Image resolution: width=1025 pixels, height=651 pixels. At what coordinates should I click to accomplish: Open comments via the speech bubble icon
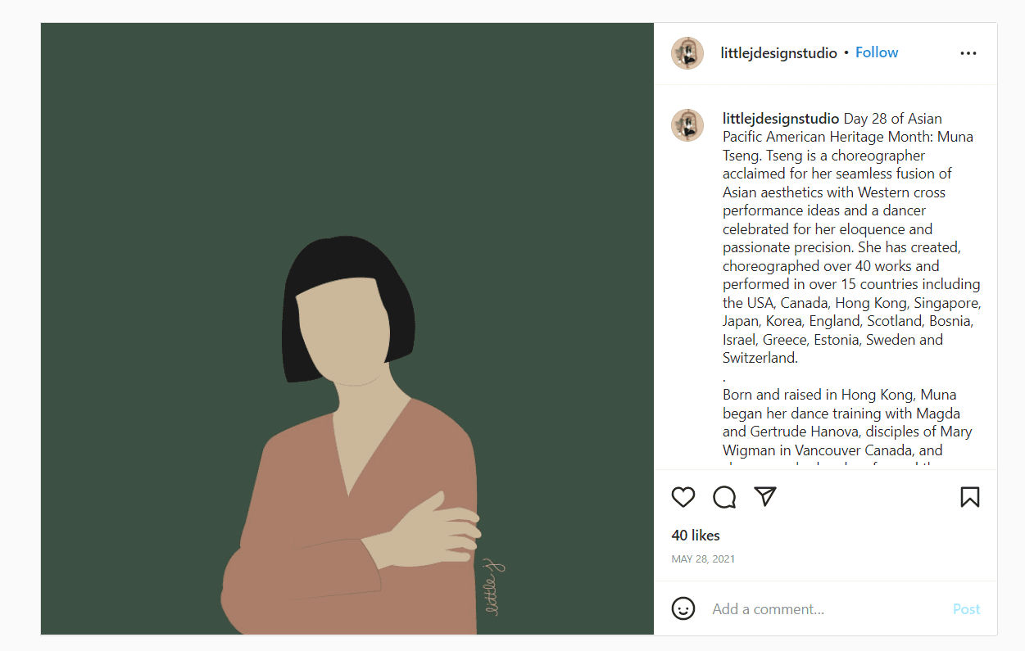click(x=724, y=497)
